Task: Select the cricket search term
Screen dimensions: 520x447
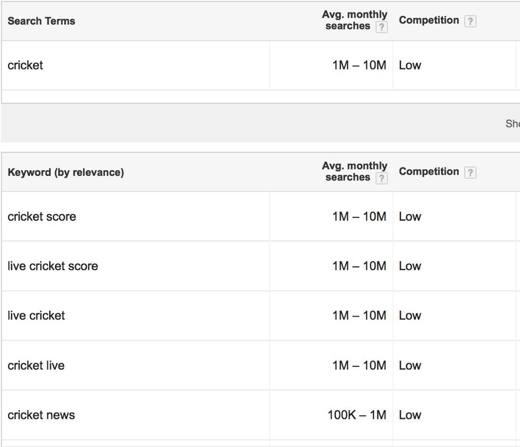Action: (25, 65)
